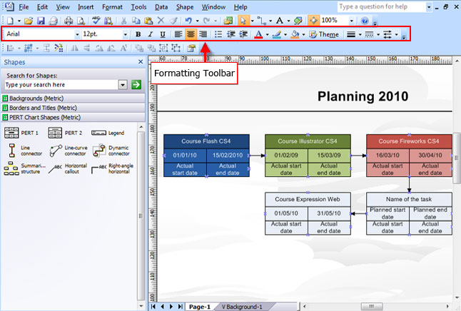Screen dimensions: 461x311
Task: Click the green search arrow for shapes
Action: point(136,85)
